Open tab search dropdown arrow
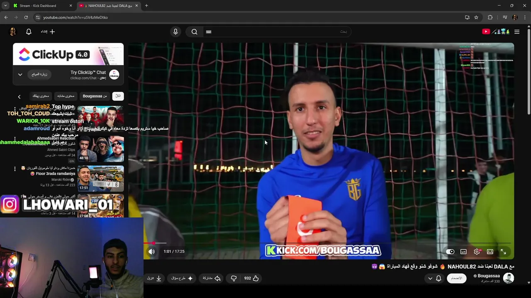Image resolution: width=531 pixels, height=298 pixels. [5, 6]
